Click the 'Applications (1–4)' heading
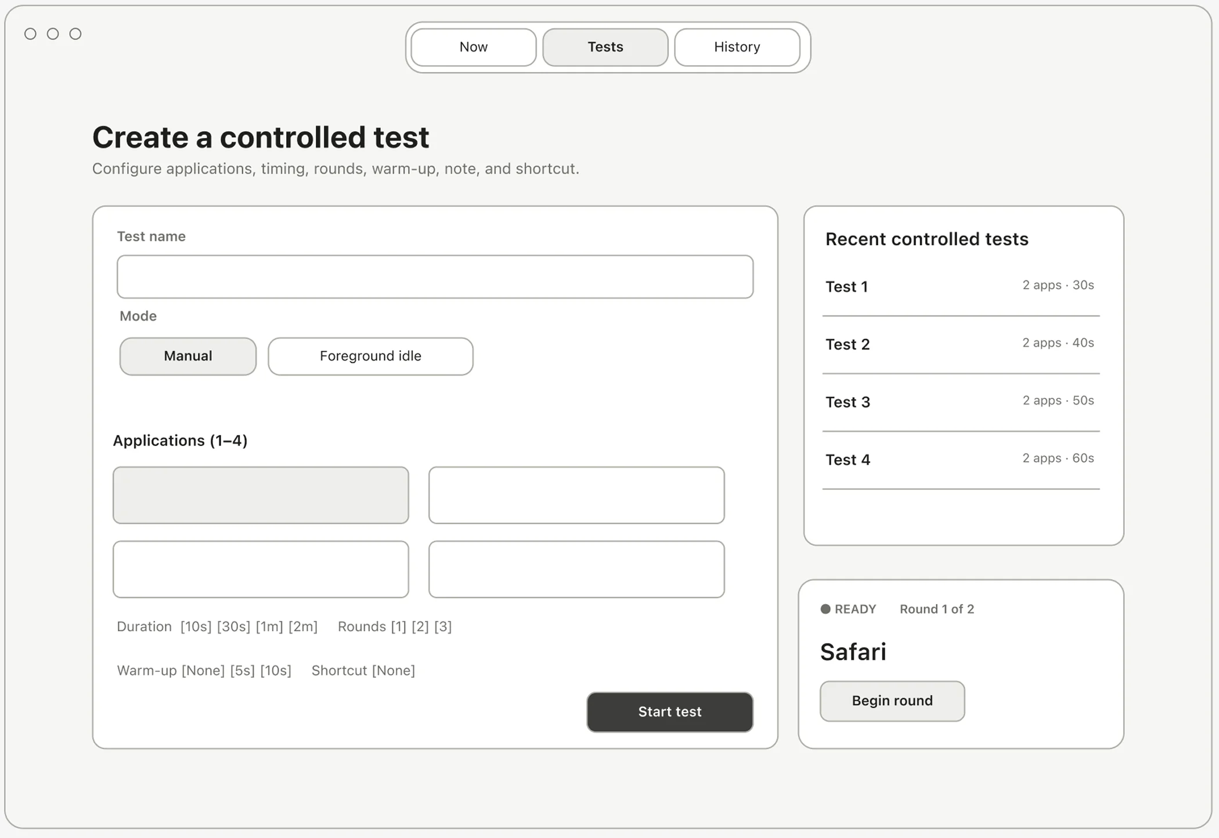This screenshot has height=838, width=1219. click(180, 441)
